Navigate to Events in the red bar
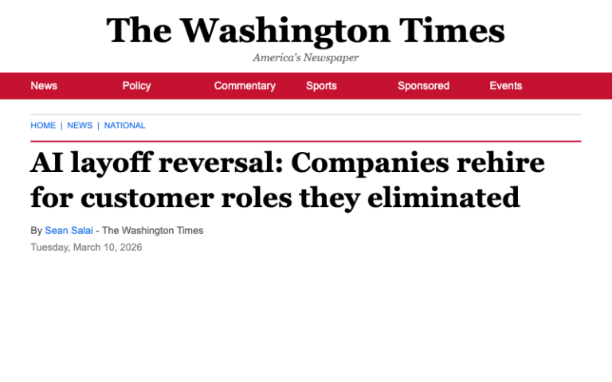This screenshot has width=612, height=382. pyautogui.click(x=505, y=86)
